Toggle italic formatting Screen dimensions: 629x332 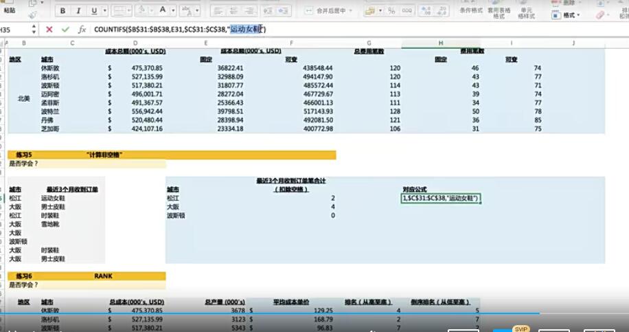pyautogui.click(x=78, y=11)
